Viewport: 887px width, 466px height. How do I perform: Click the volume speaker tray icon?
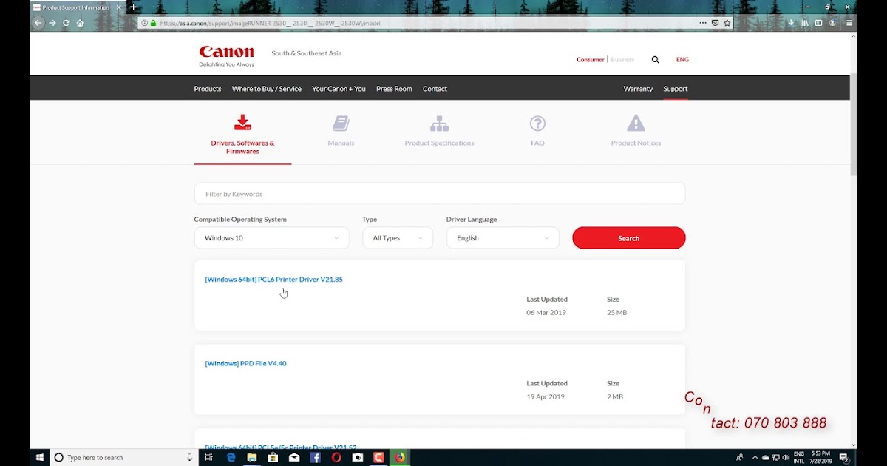(x=786, y=458)
